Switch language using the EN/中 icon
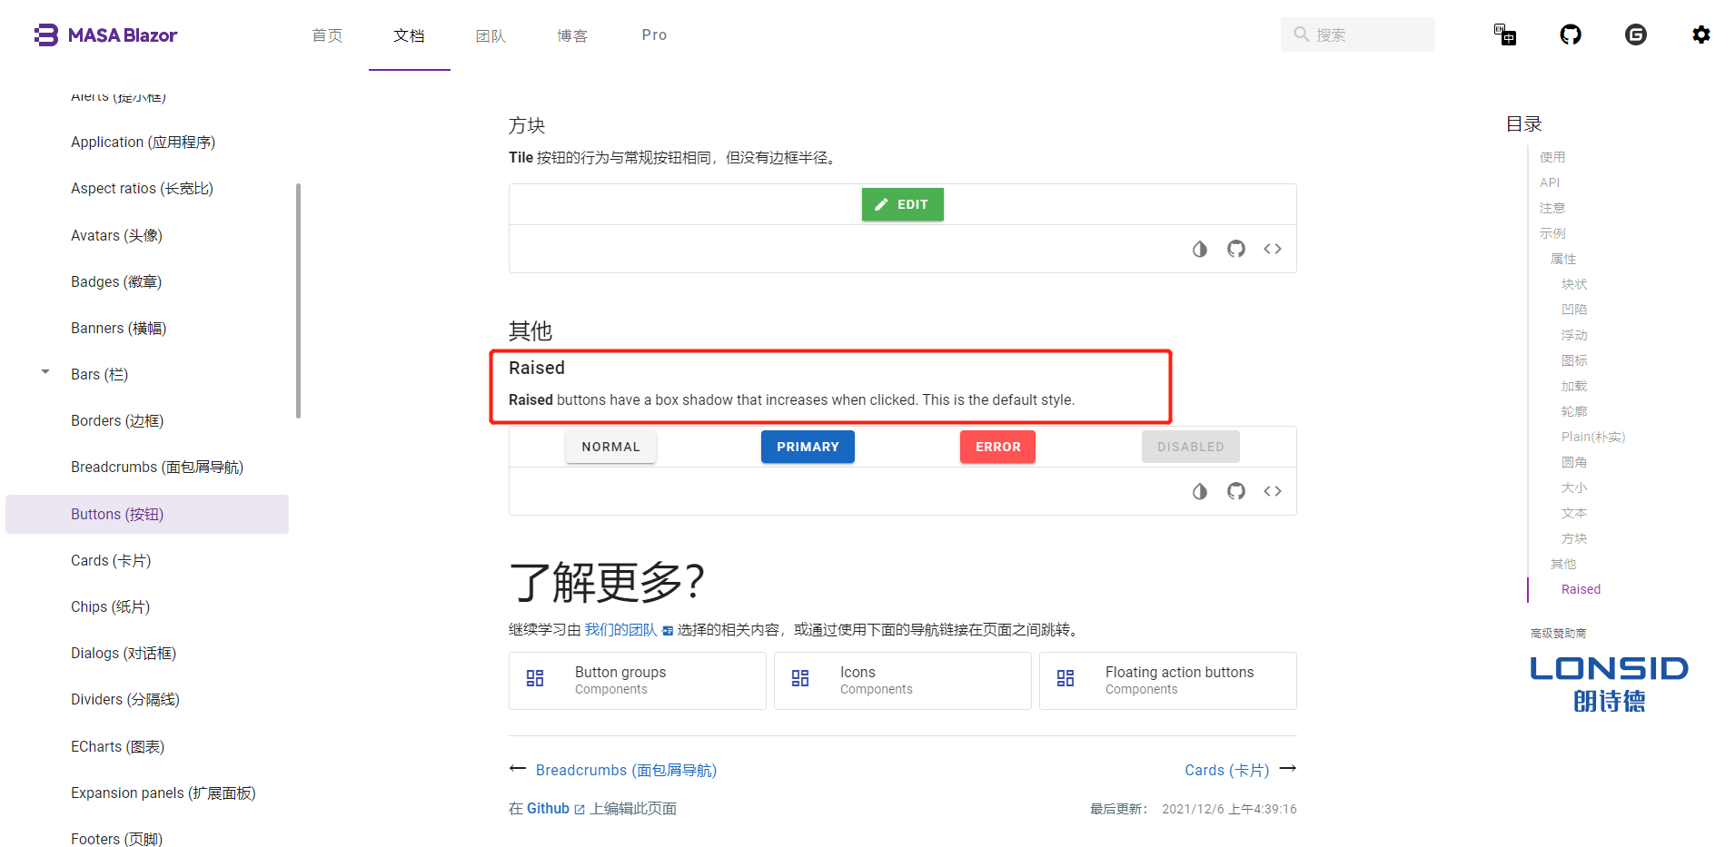1735x847 pixels. [1505, 34]
